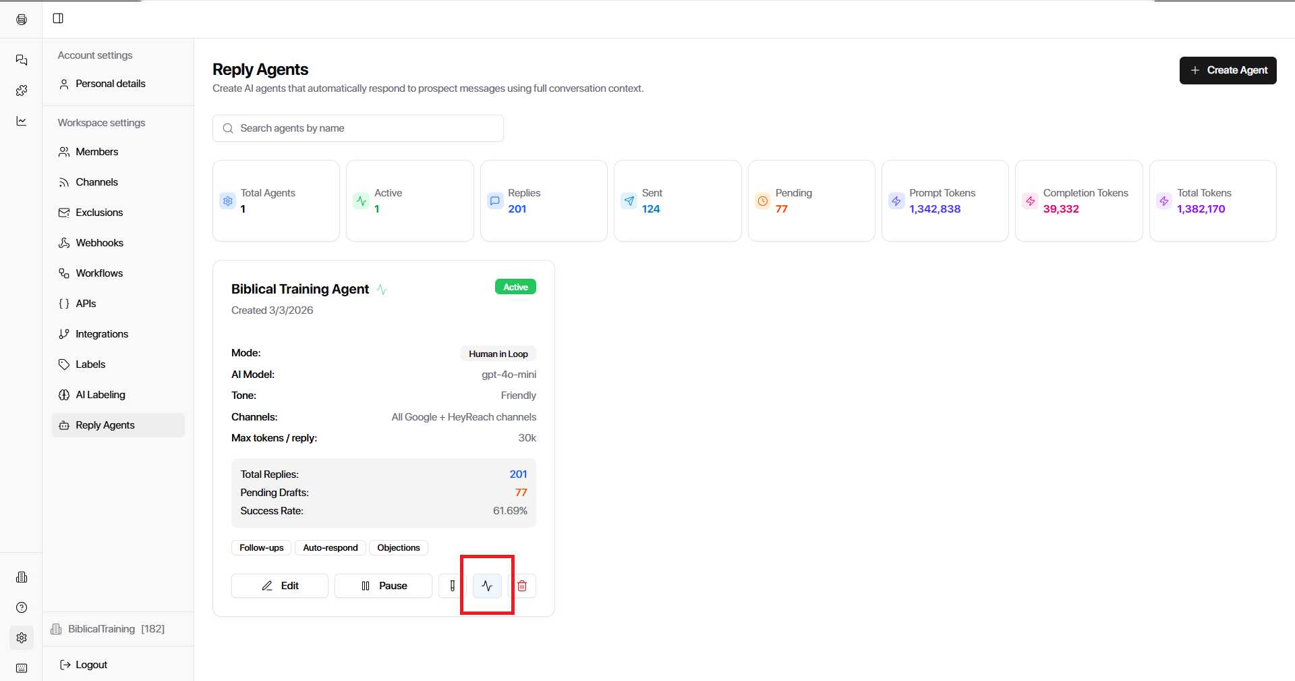
Task: Open the Webhooks settings page
Action: [99, 243]
